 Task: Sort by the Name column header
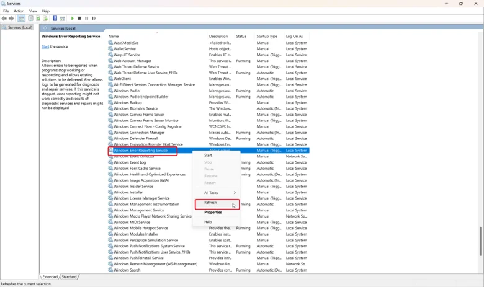point(157,36)
